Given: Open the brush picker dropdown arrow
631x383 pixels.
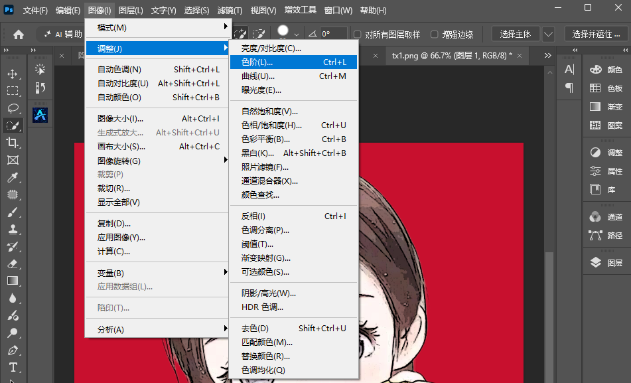Looking at the screenshot, I should pos(297,35).
